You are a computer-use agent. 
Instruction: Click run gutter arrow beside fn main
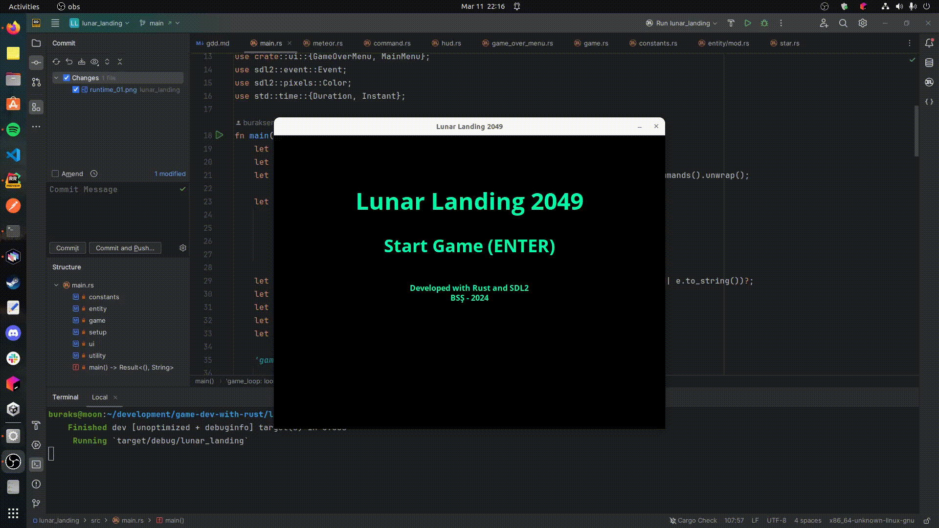[220, 135]
